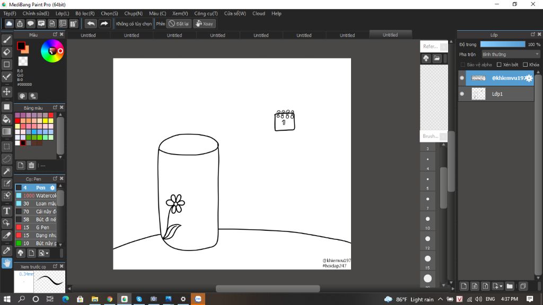543x305 pixels.
Task: Open the Cloud menu
Action: click(259, 13)
